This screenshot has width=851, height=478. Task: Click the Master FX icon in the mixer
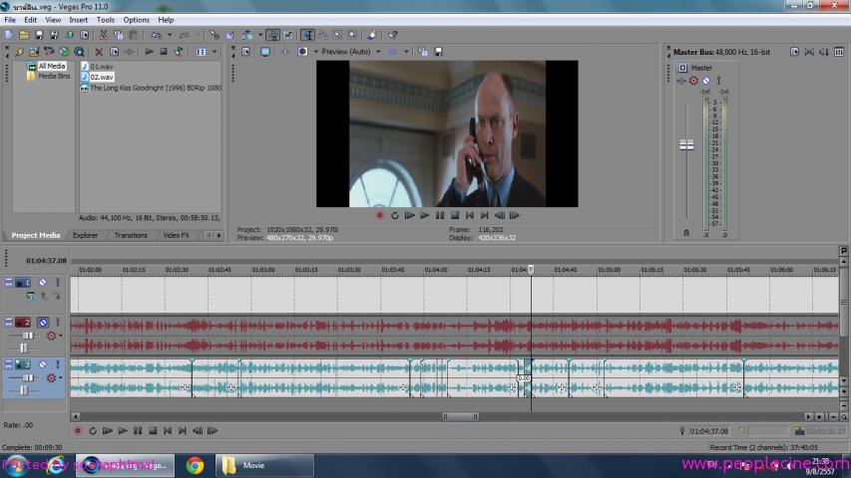click(x=681, y=81)
